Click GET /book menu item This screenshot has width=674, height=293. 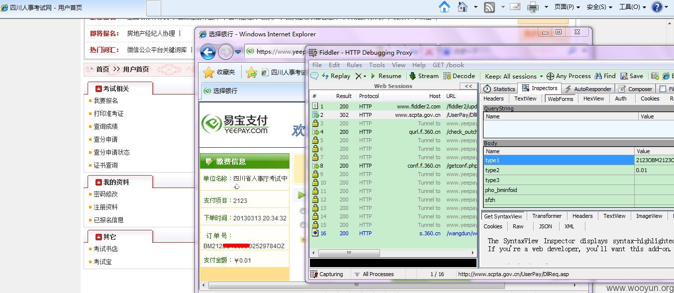point(448,65)
